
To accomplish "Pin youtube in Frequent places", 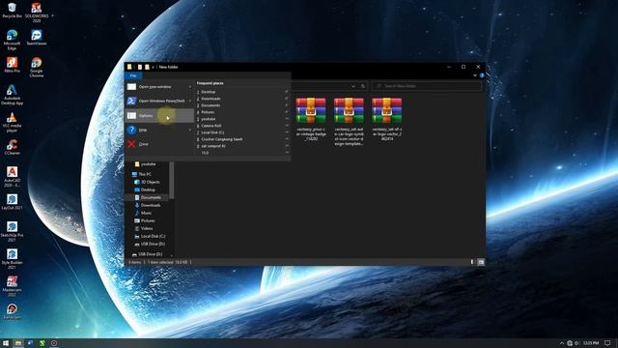I will coord(287,119).
